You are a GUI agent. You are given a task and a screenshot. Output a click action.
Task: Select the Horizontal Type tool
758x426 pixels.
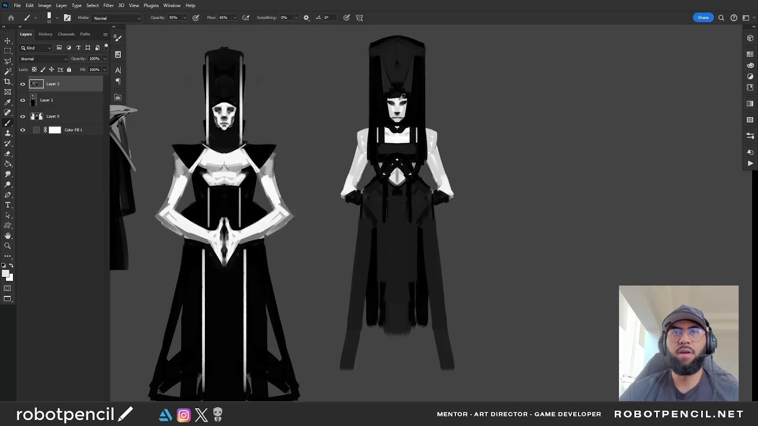(8, 205)
